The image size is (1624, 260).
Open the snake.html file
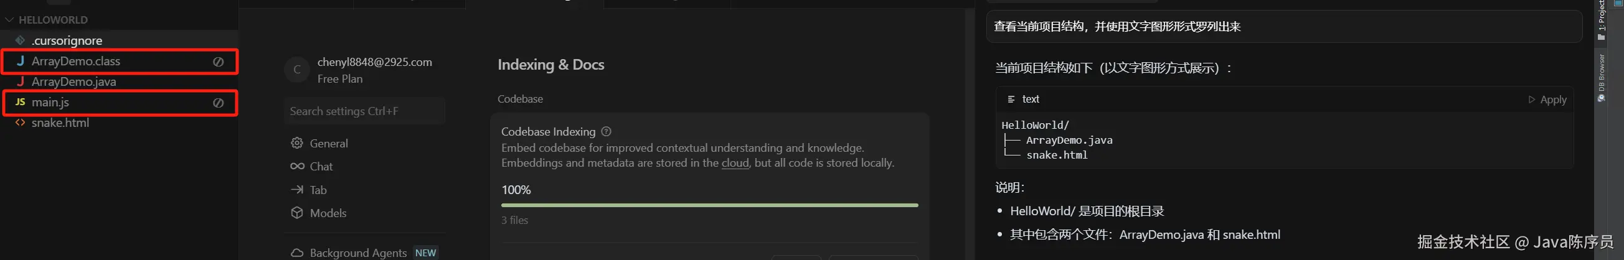pyautogui.click(x=60, y=123)
